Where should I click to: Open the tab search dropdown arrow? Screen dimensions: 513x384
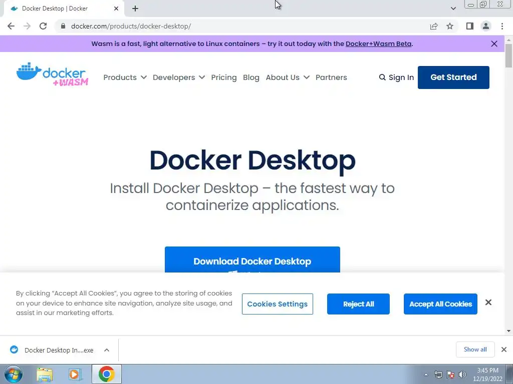(453, 8)
